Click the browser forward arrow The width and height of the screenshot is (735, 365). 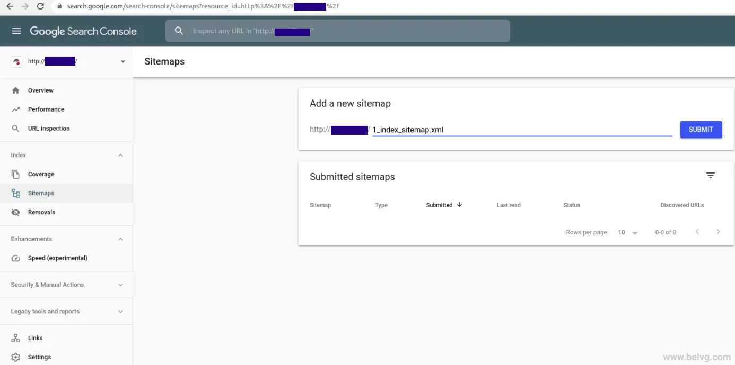(x=25, y=6)
